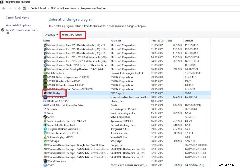Click the WhatsApp icon in list
240x168 pixels.
click(45, 141)
